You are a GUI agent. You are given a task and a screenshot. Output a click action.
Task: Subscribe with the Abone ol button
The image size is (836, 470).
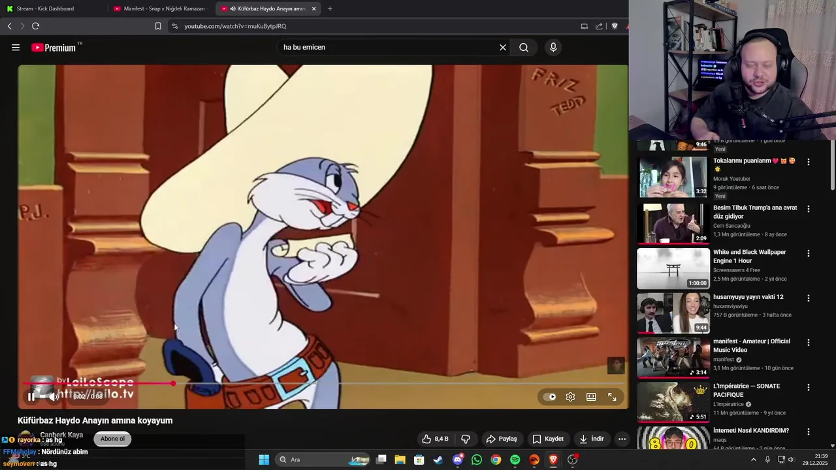point(112,439)
